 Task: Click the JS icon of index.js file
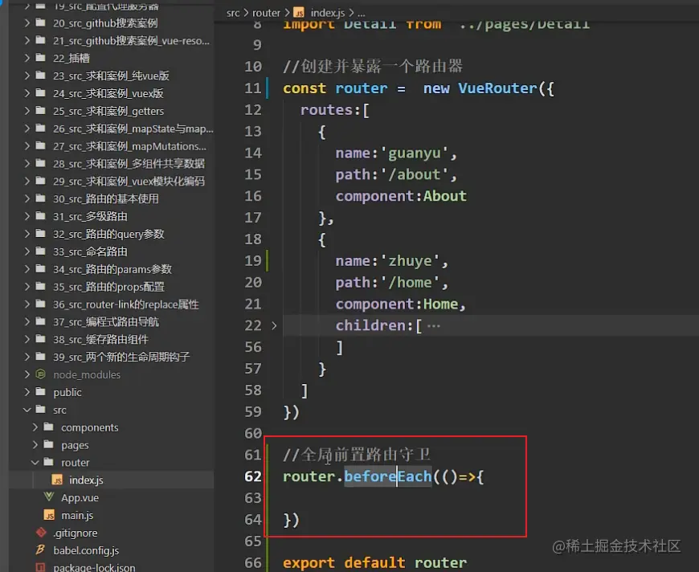pos(57,480)
